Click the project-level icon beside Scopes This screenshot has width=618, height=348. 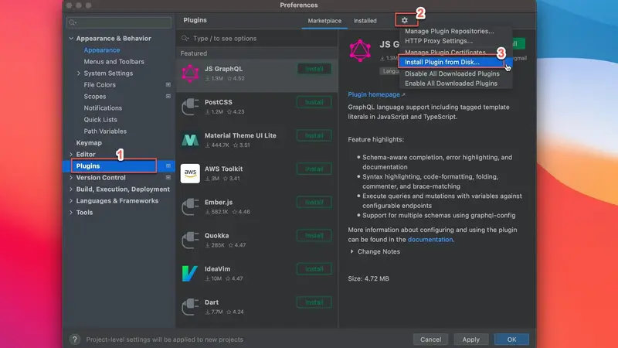(168, 96)
